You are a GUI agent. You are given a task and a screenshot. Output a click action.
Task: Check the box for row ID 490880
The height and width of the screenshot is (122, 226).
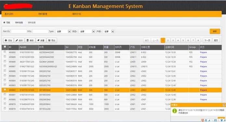click(x=5, y=99)
